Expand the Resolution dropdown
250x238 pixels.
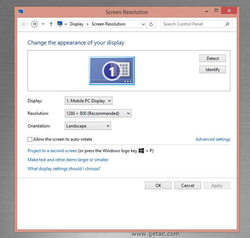click(98, 113)
